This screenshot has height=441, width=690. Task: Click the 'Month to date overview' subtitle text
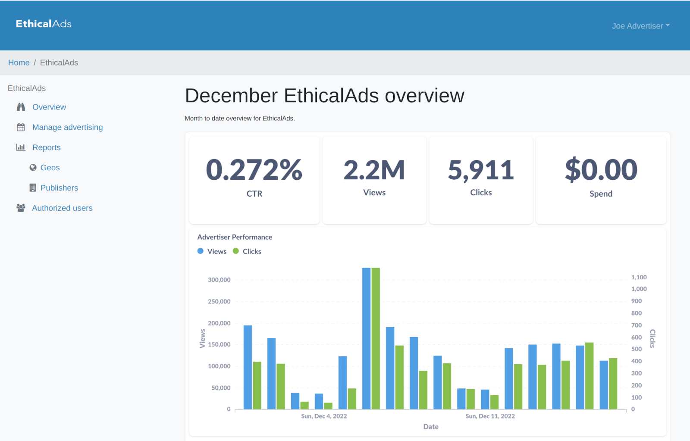click(x=240, y=118)
